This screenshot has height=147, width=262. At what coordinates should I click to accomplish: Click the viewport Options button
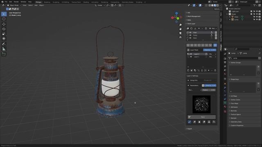(x=217, y=9)
